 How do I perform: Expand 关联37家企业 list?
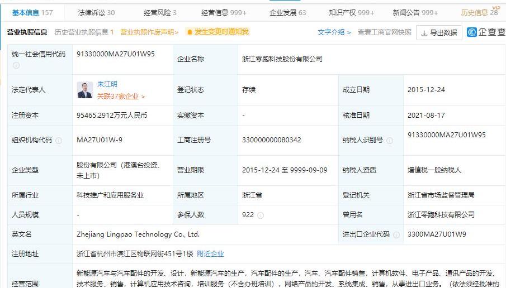point(121,96)
